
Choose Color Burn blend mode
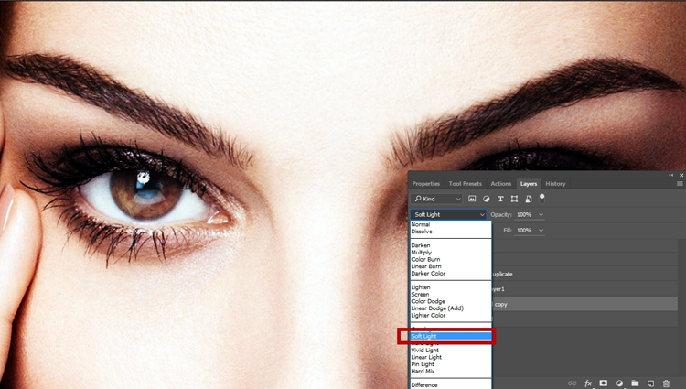(451, 259)
